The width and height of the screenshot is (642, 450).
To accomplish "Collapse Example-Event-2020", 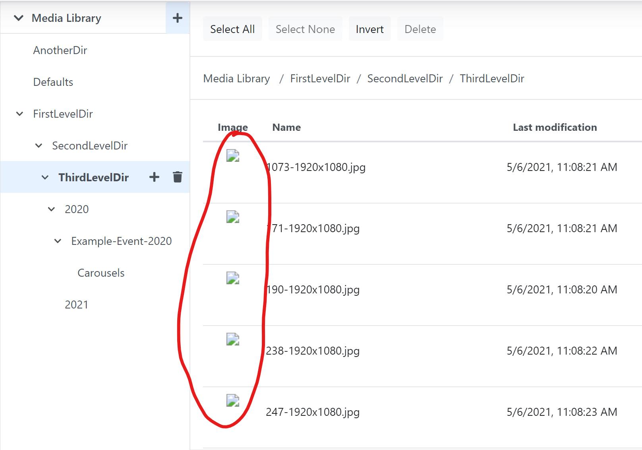I will (x=58, y=241).
